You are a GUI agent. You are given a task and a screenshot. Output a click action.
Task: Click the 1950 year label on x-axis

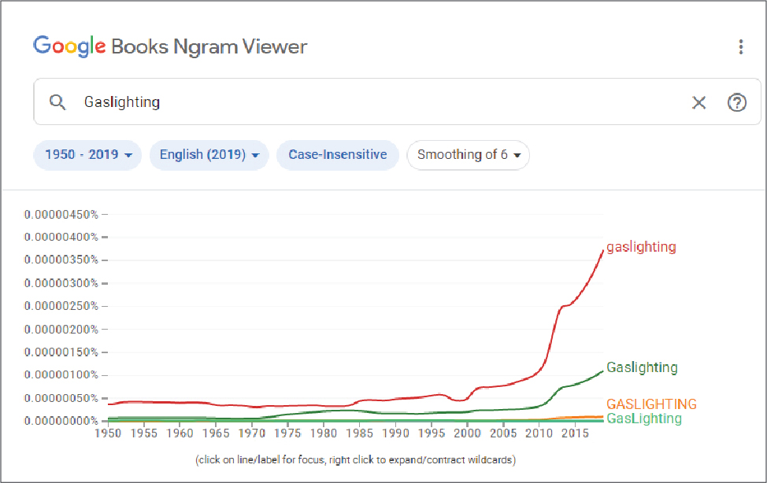(x=108, y=433)
